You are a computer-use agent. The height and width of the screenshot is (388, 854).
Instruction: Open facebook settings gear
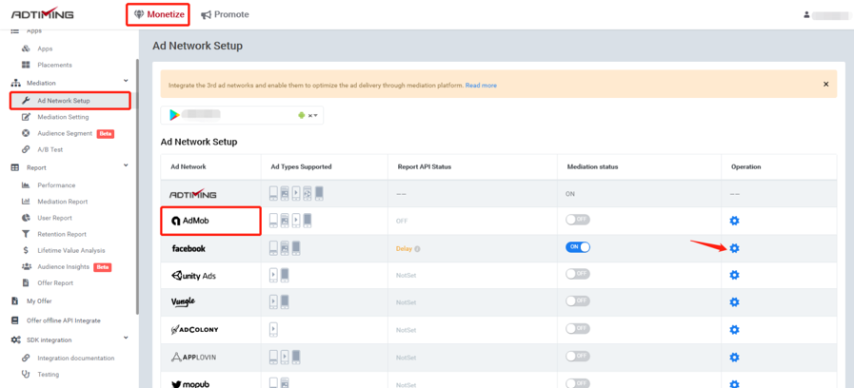pos(734,248)
